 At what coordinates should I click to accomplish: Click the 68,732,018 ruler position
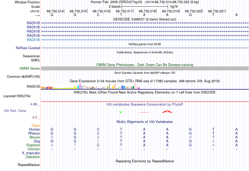[x=147, y=11]
